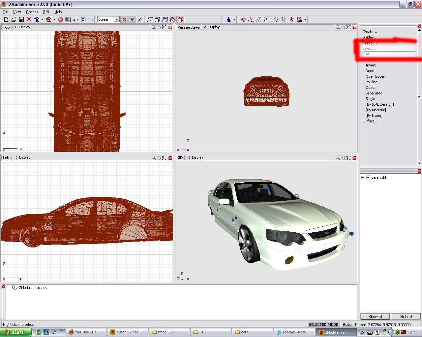Image resolution: width=422 pixels, height=337 pixels.
Task: Open the Options menu
Action: 32,12
